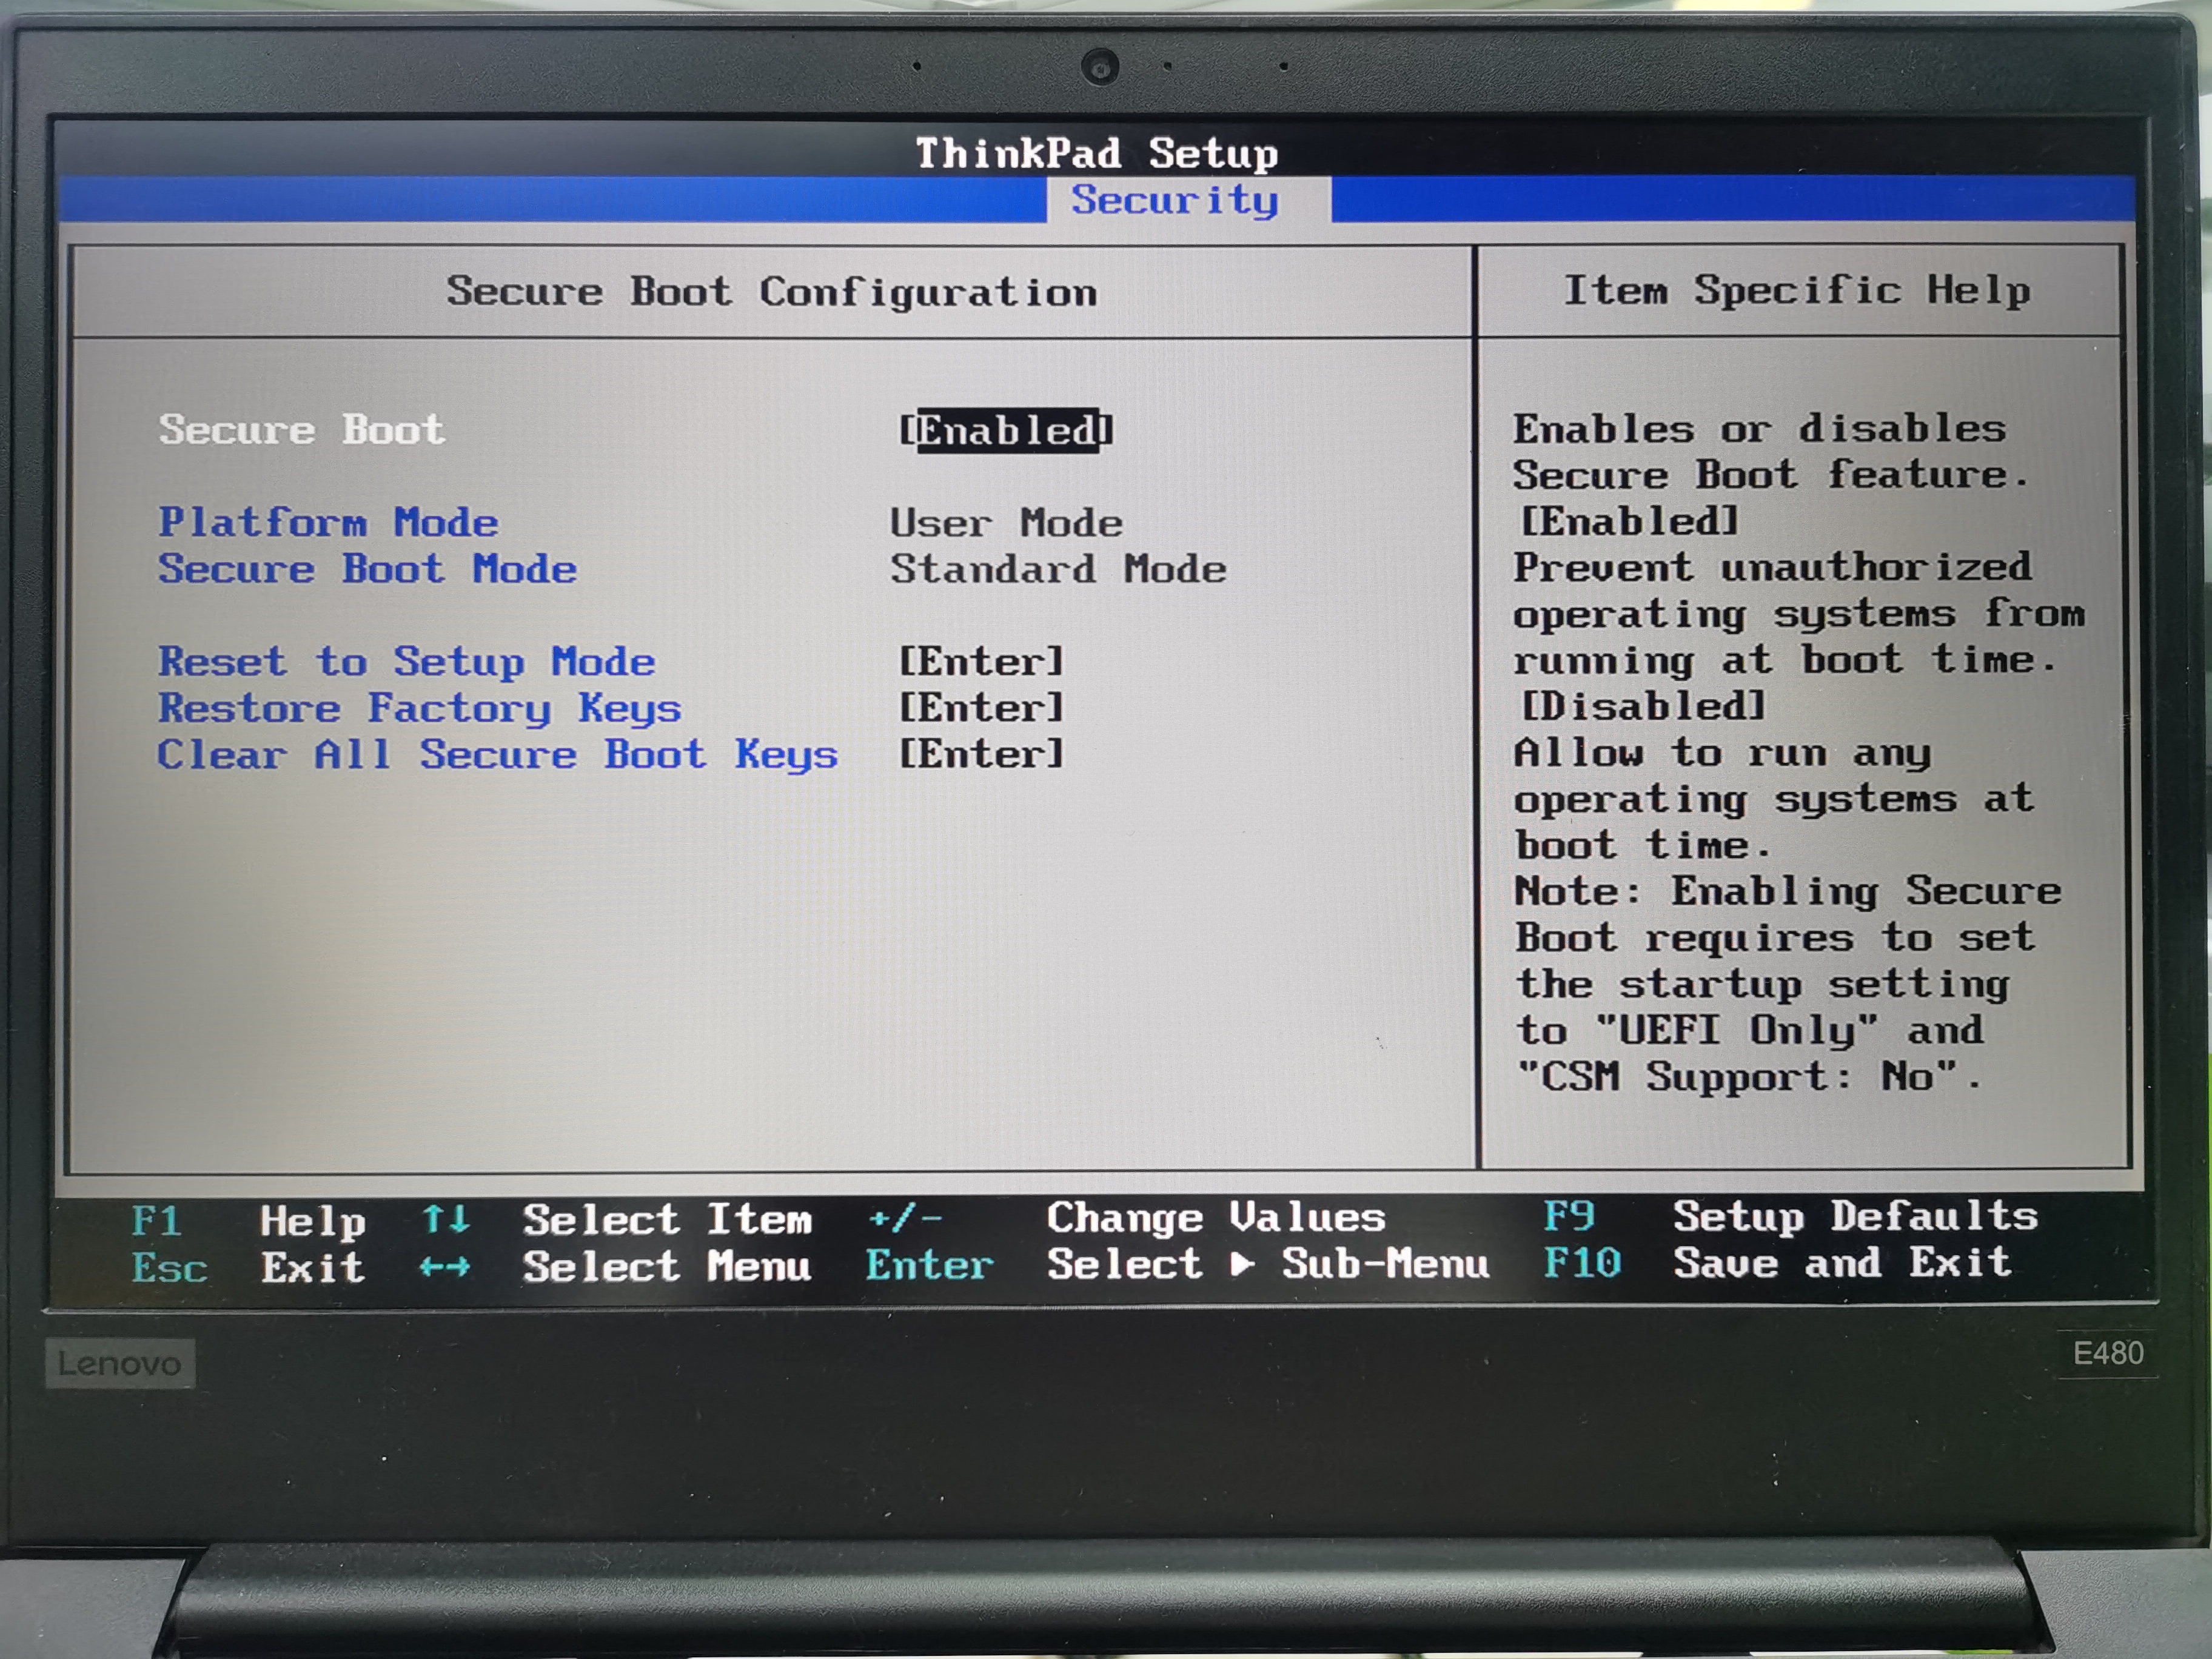Click the up-down arrows Select Item icon
The width and height of the screenshot is (2212, 1659).
[x=445, y=1220]
